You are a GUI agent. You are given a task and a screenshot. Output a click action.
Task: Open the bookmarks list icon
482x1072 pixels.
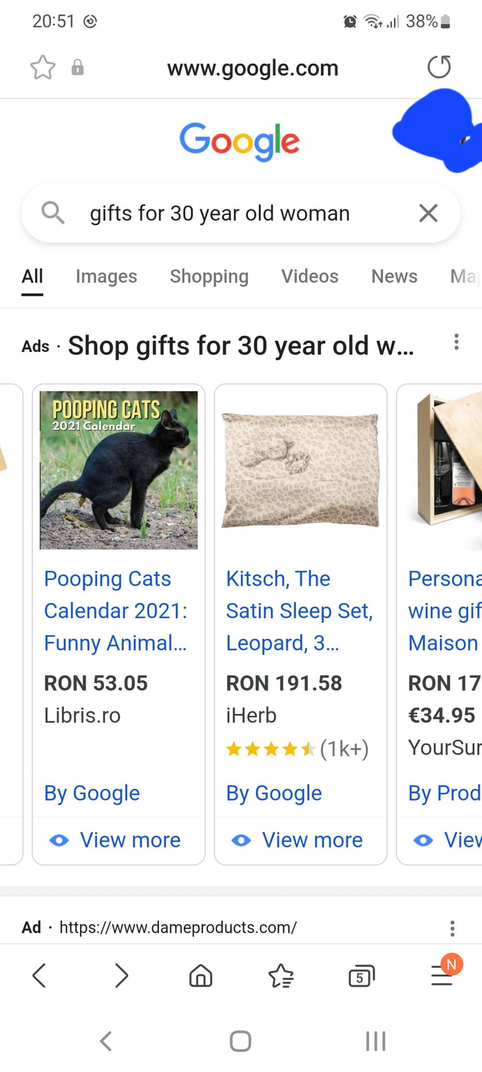[281, 975]
